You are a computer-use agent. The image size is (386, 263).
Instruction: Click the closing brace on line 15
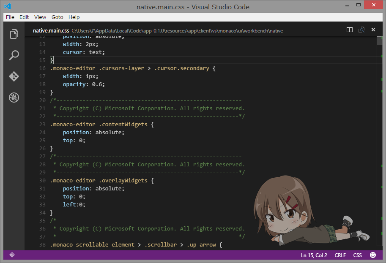pos(52,60)
